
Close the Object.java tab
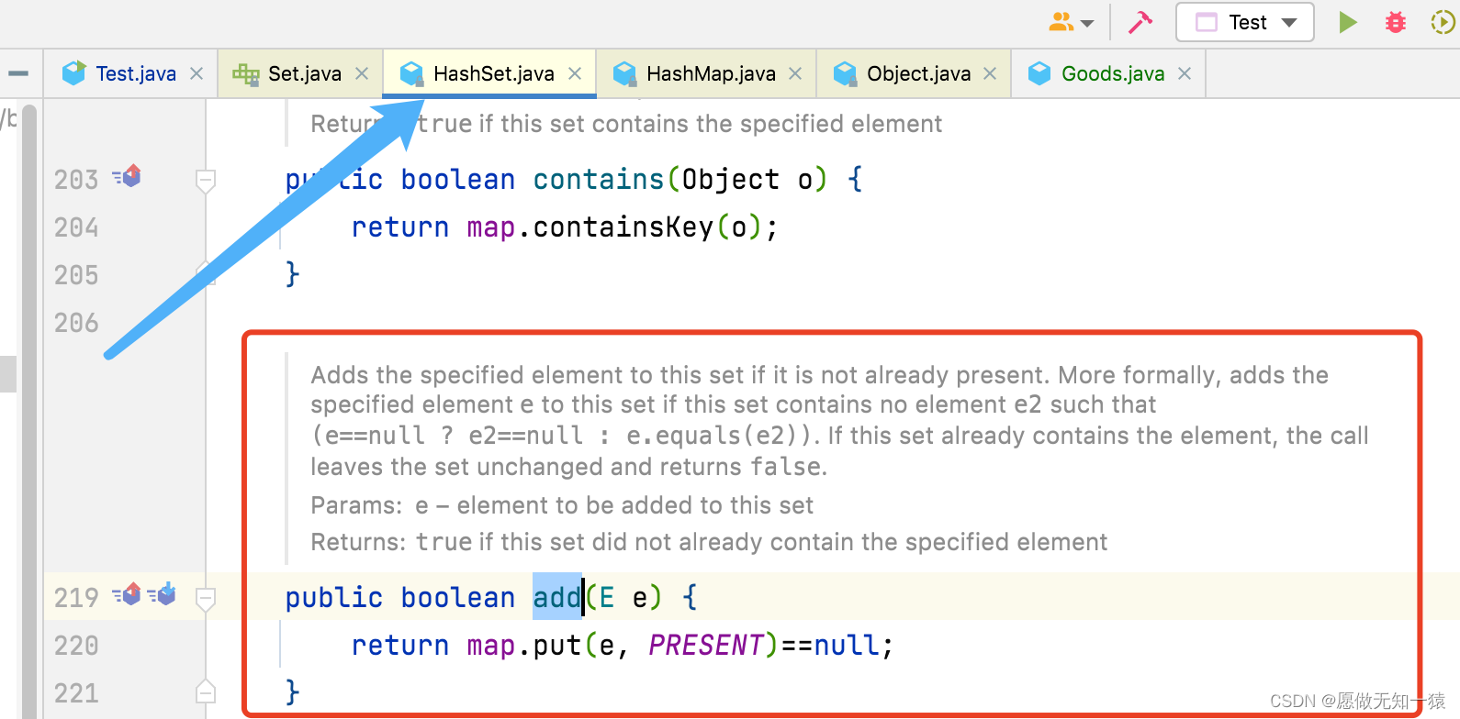point(990,73)
